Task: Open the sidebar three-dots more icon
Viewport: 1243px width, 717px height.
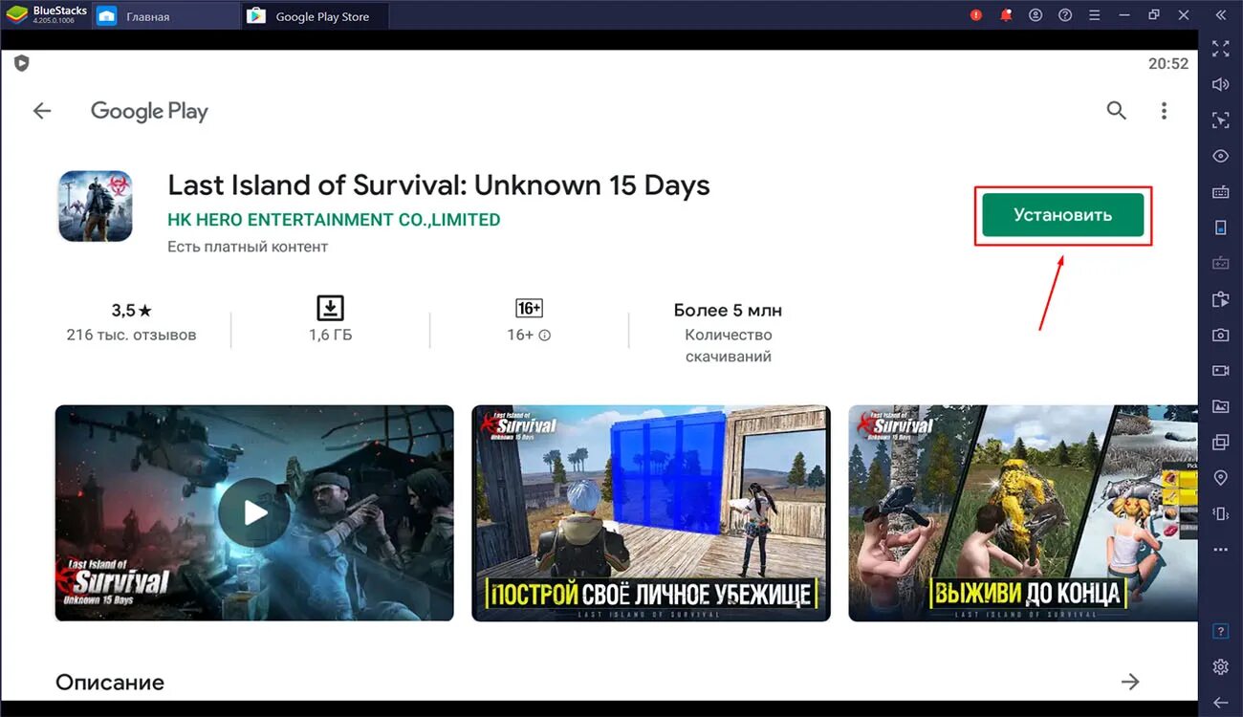Action: click(x=1220, y=550)
